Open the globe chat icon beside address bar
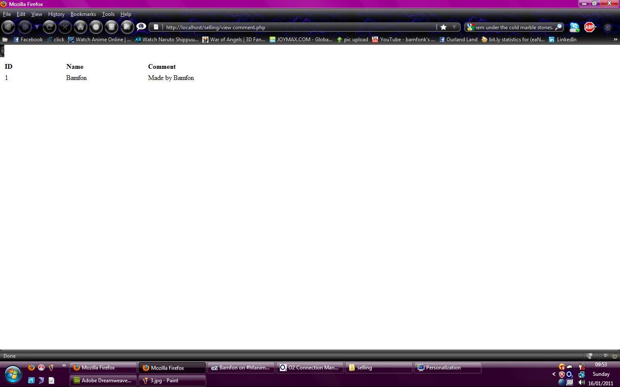The height and width of the screenshot is (387, 620). pyautogui.click(x=141, y=27)
